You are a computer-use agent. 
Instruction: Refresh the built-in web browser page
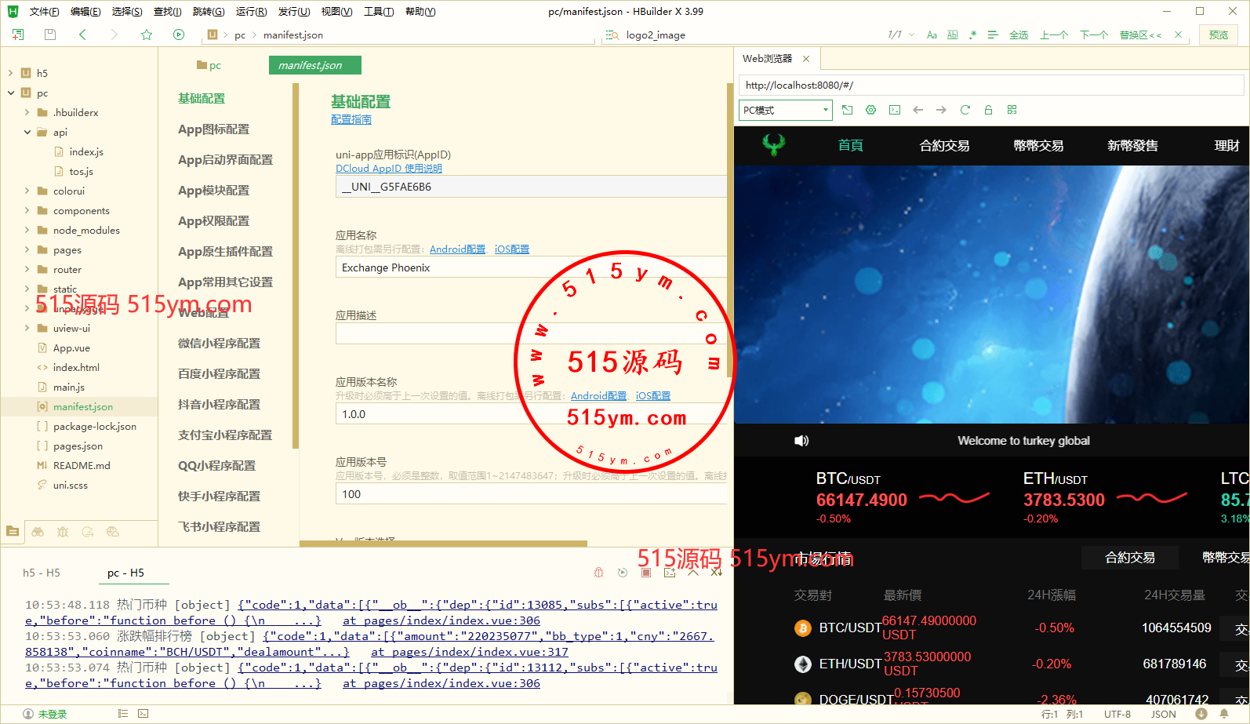[965, 110]
